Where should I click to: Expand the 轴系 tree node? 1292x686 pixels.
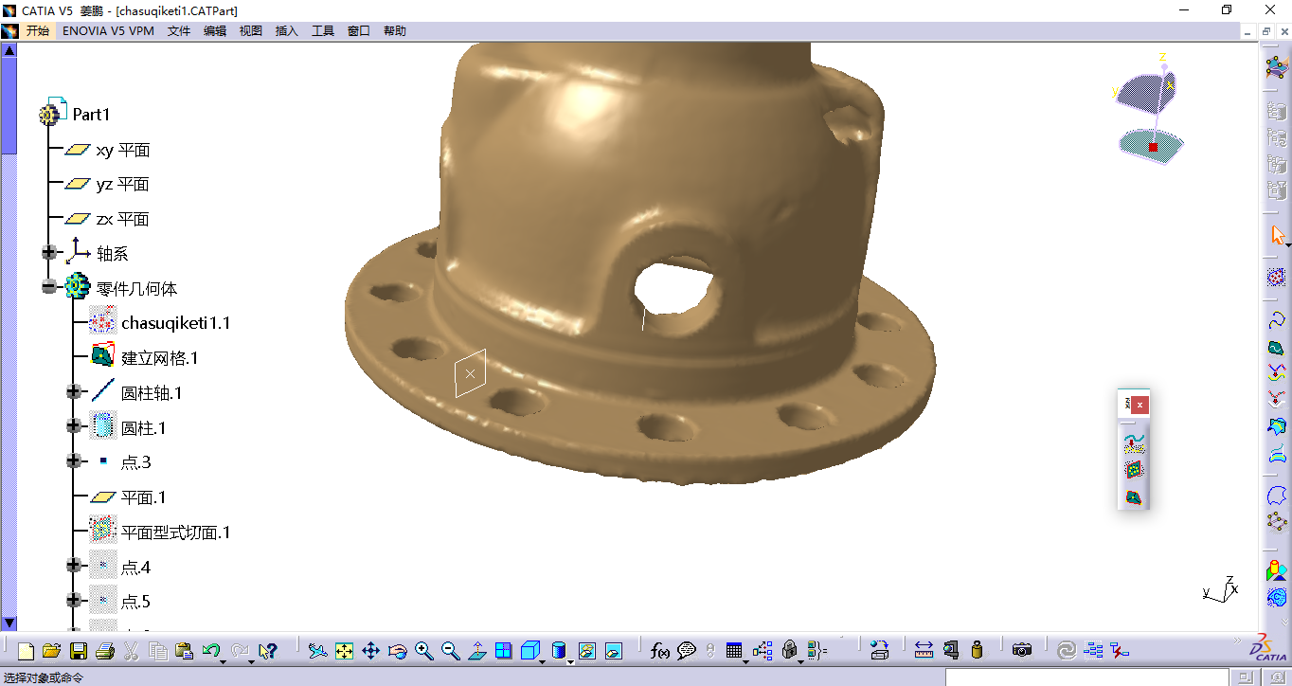pyautogui.click(x=49, y=253)
